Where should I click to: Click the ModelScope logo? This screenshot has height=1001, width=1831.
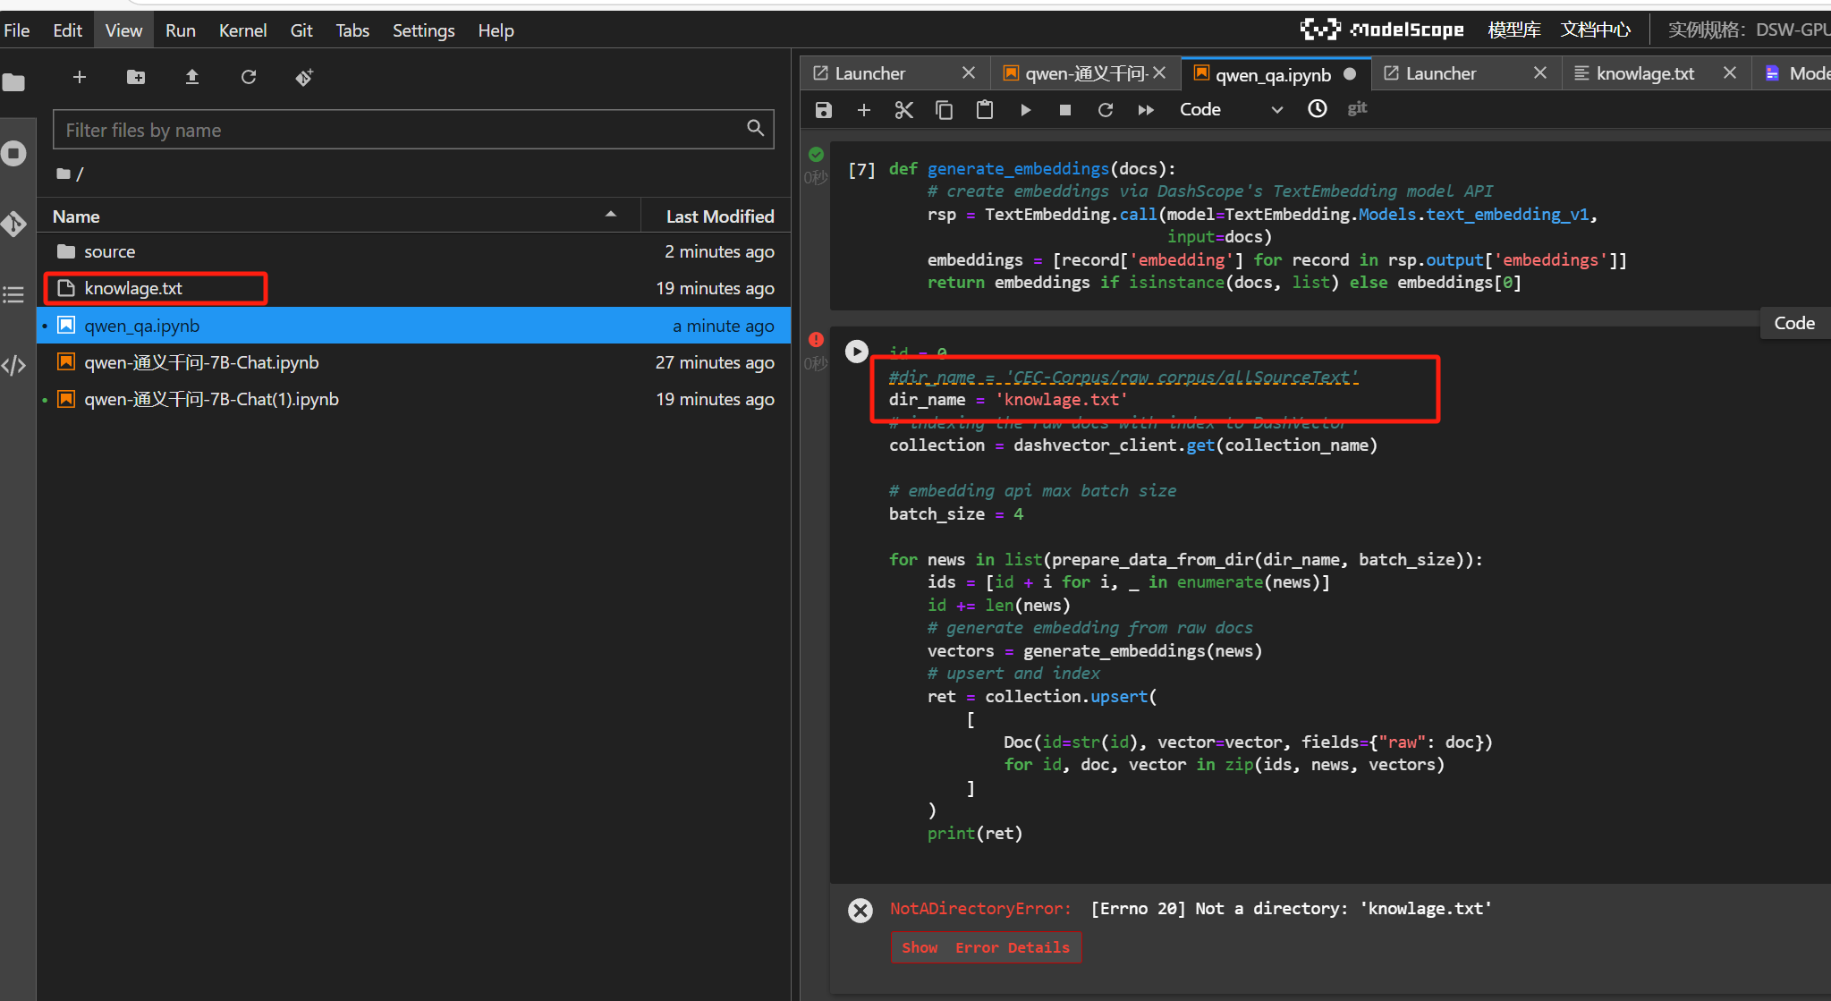(x=1382, y=30)
